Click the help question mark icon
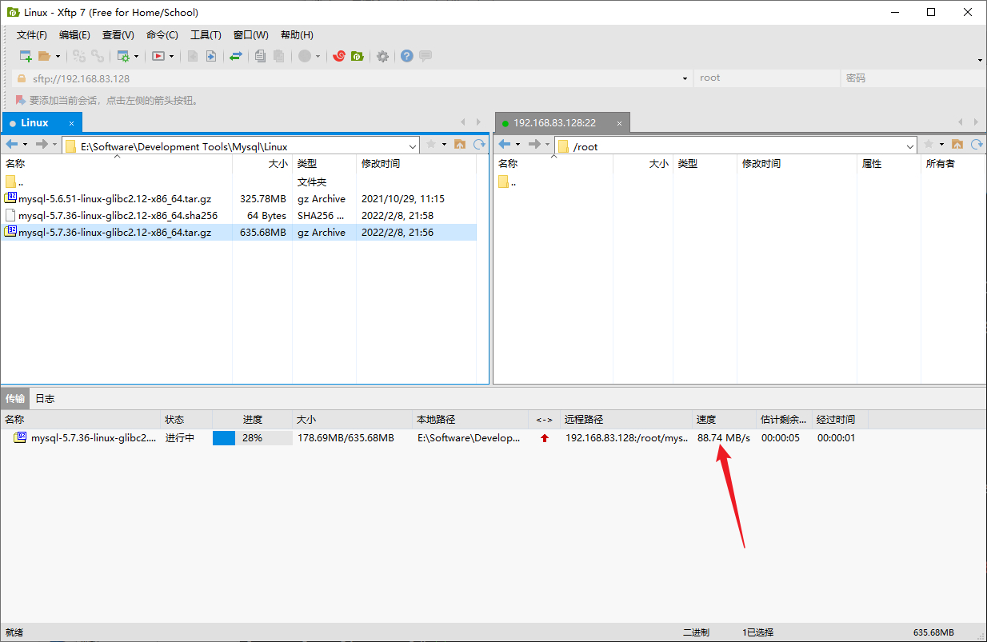The width and height of the screenshot is (987, 642). tap(406, 56)
